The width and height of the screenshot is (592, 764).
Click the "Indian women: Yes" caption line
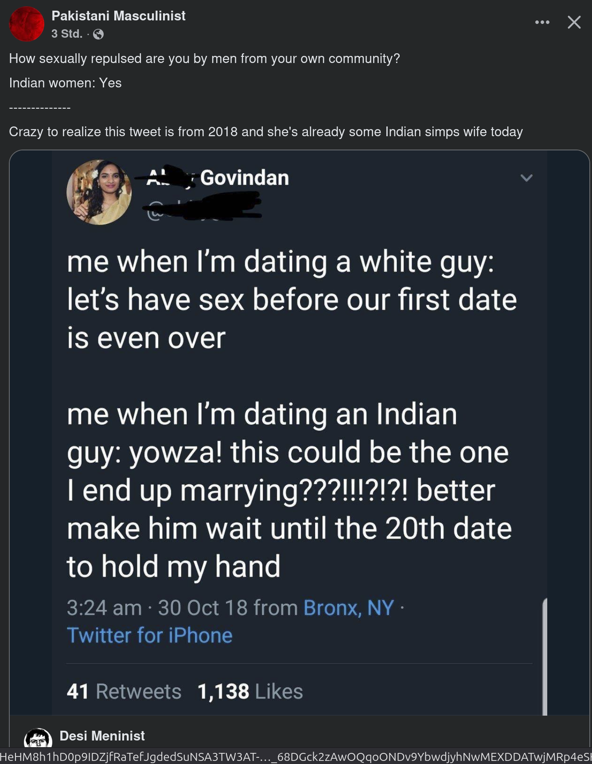click(65, 83)
